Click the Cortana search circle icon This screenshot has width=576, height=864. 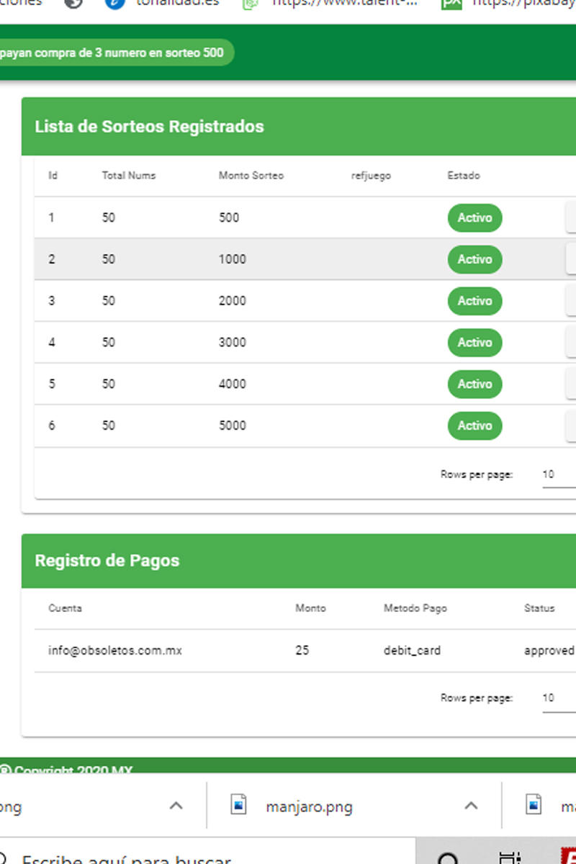[x=448, y=858]
